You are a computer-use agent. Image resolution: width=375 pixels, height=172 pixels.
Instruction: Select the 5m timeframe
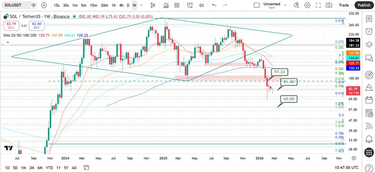[x=83, y=5]
